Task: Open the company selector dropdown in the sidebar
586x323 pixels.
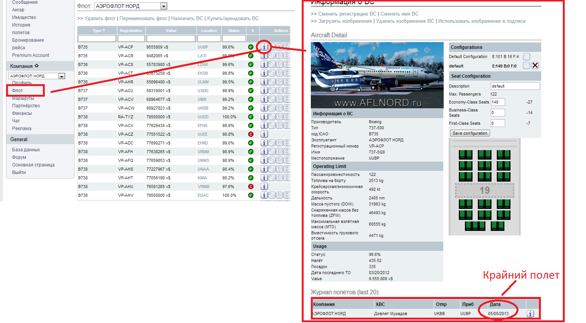Action: coord(36,76)
